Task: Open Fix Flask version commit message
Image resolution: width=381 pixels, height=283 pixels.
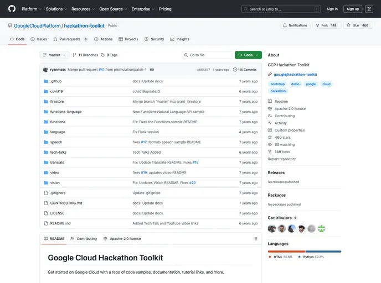Action: pos(146,132)
